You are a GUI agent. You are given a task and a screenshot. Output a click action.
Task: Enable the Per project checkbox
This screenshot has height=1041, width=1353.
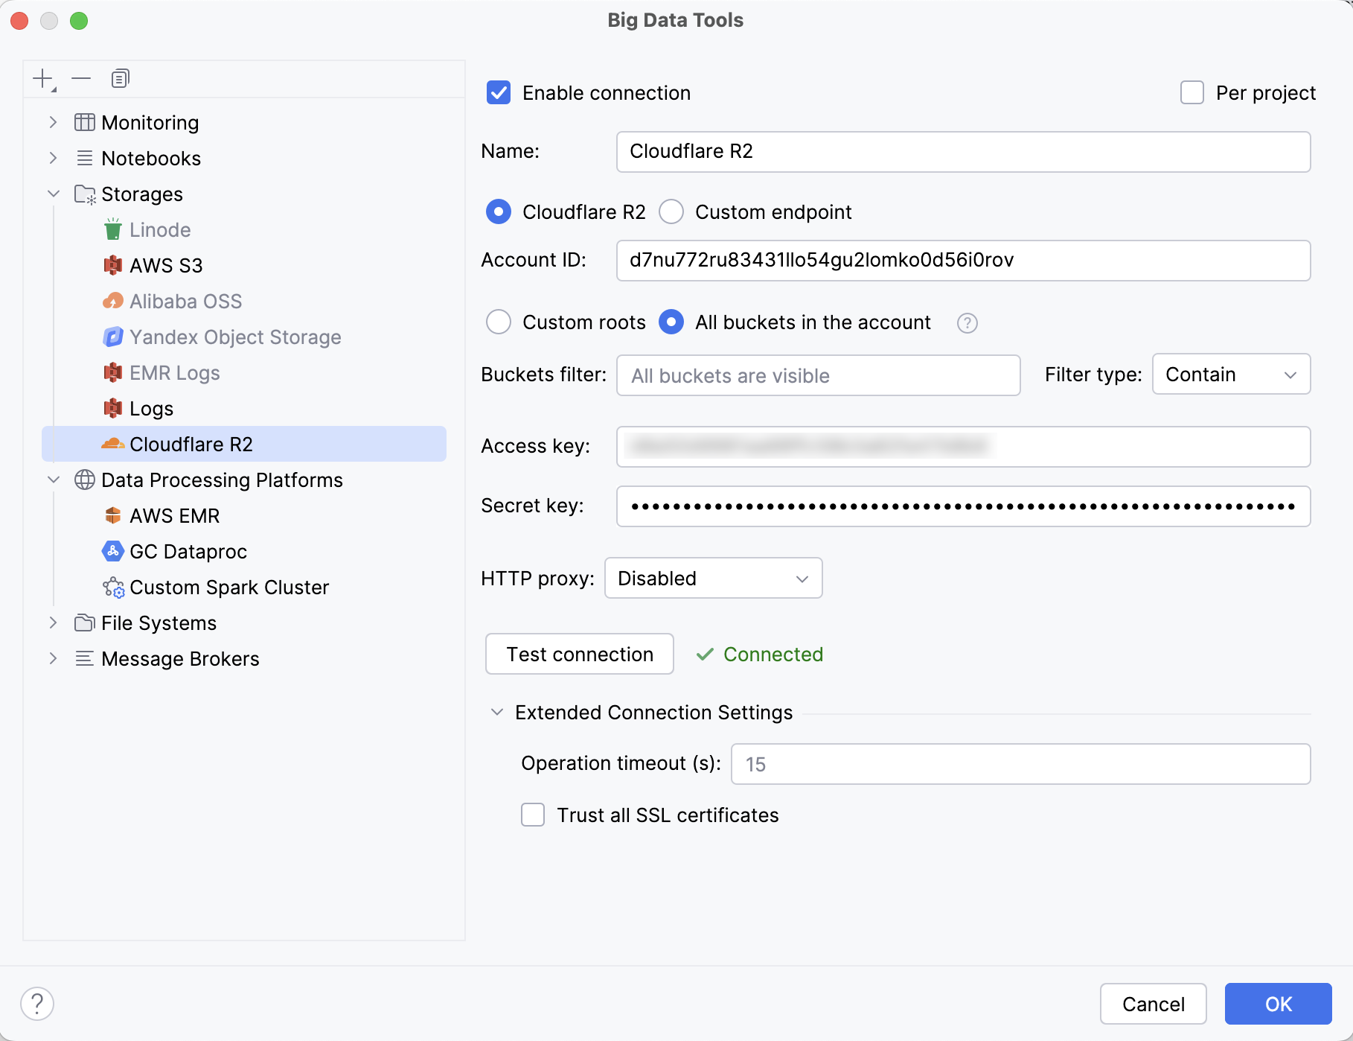pos(1192,92)
